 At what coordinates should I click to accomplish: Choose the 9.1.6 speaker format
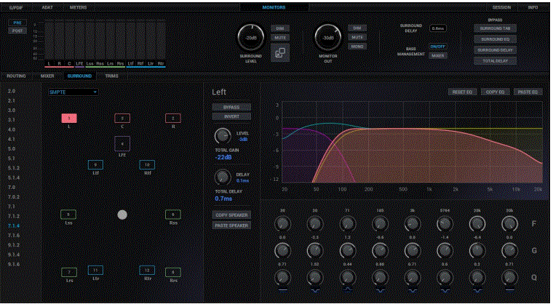(x=13, y=264)
